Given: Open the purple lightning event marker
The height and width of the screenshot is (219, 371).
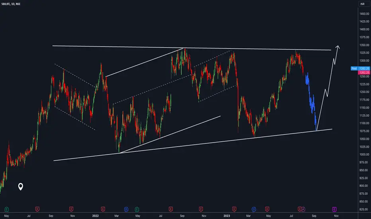Looking at the screenshot, I should pyautogui.click(x=303, y=209).
